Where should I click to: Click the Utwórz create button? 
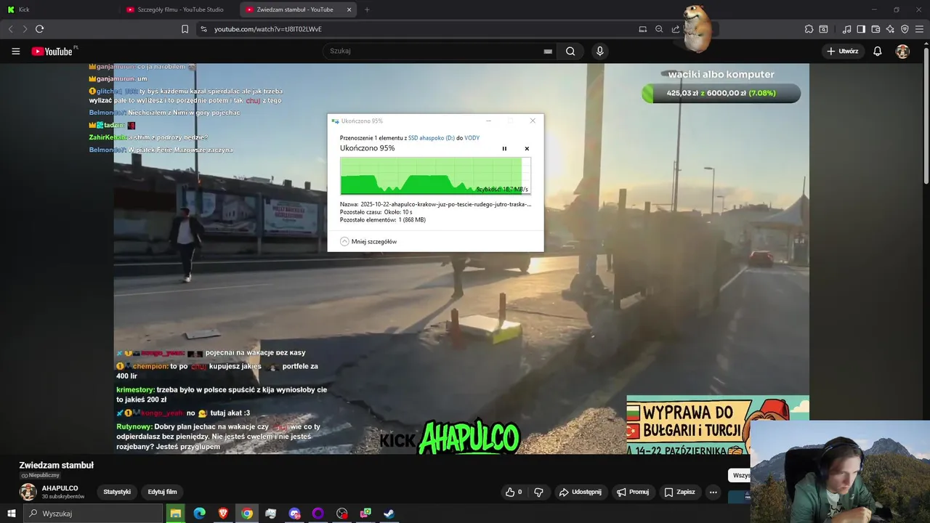843,51
